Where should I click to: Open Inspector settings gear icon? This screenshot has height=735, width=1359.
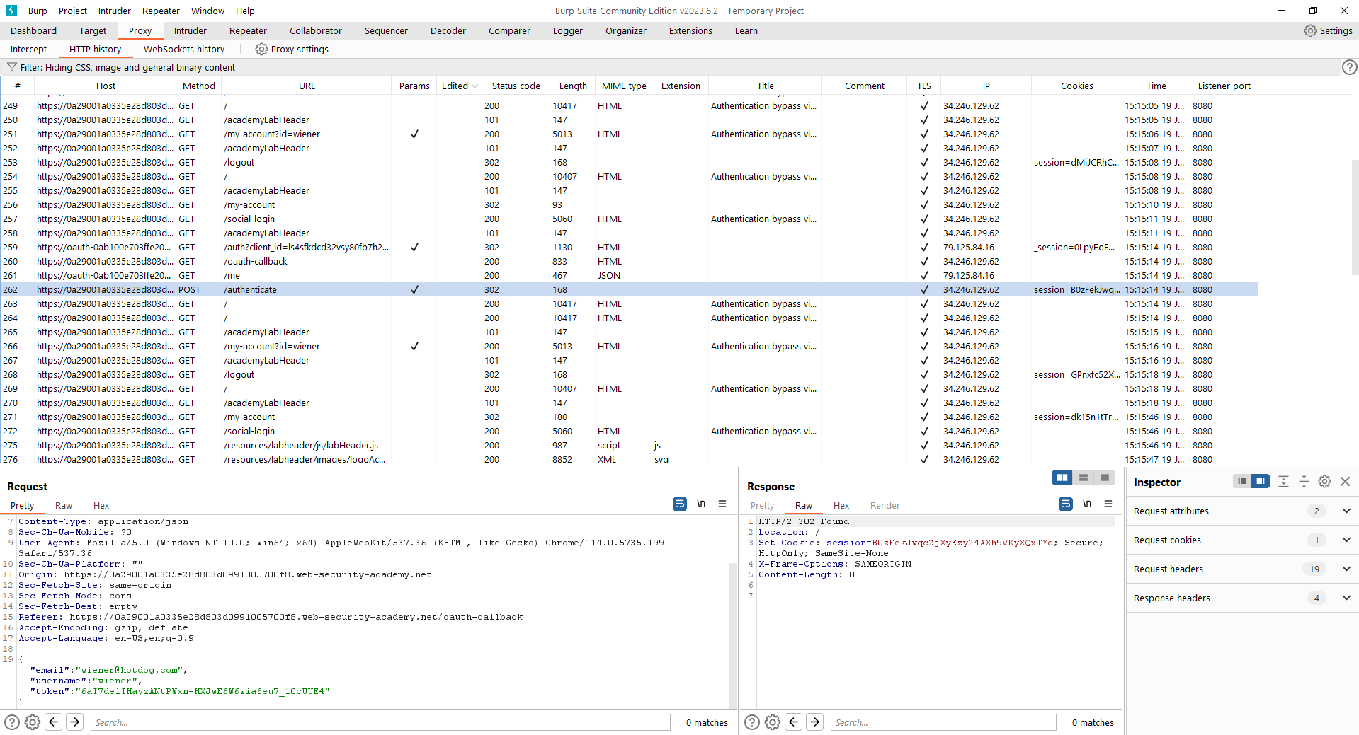coord(1324,482)
